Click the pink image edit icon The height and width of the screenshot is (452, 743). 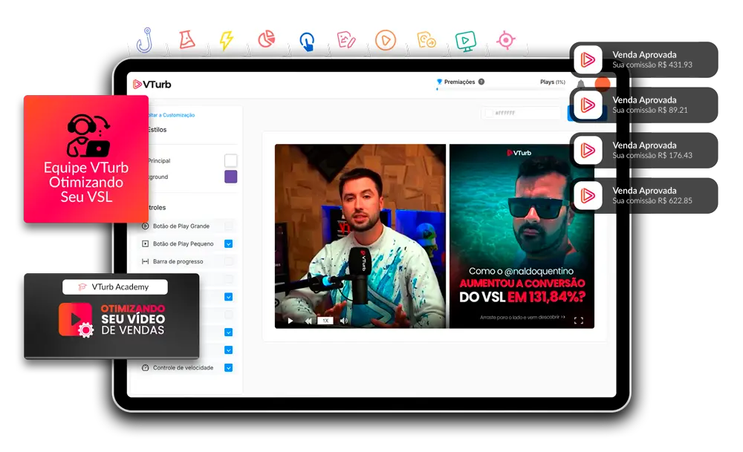pyautogui.click(x=346, y=40)
